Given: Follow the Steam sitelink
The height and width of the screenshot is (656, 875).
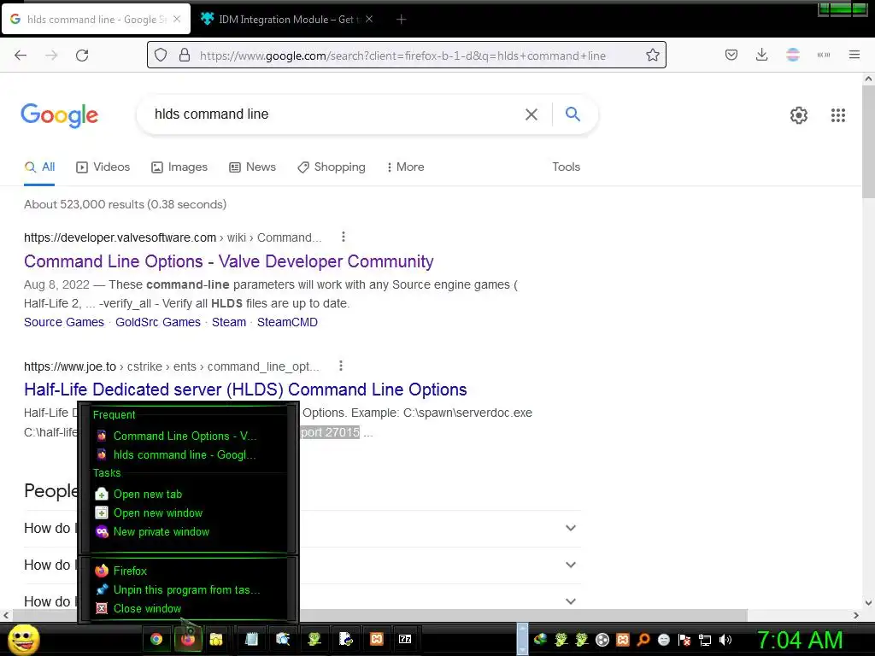Looking at the screenshot, I should (229, 322).
